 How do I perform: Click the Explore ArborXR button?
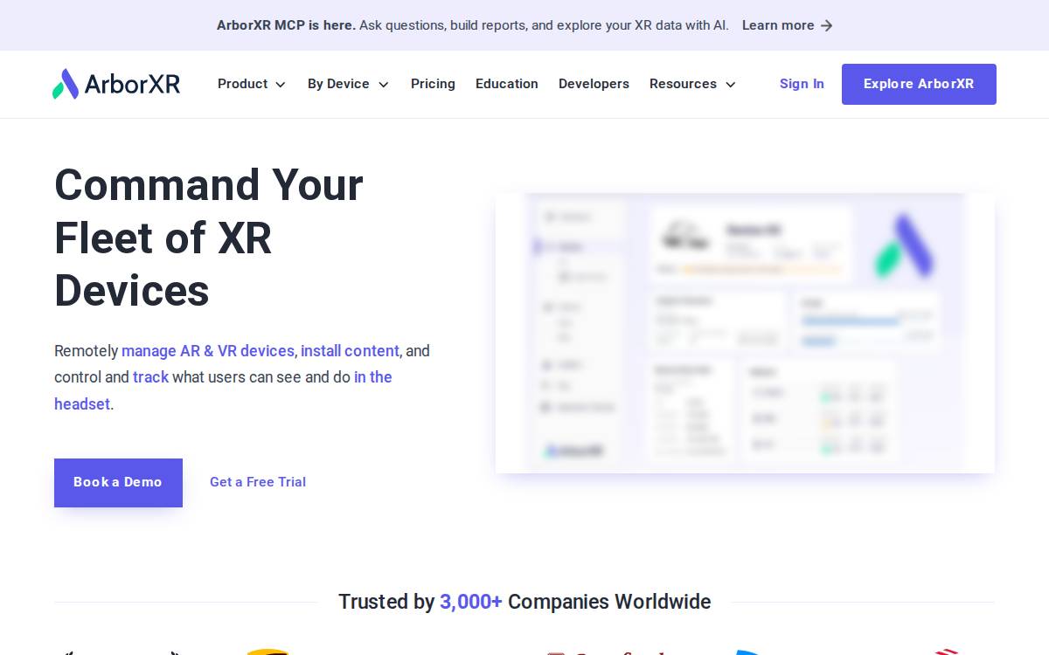pyautogui.click(x=919, y=84)
